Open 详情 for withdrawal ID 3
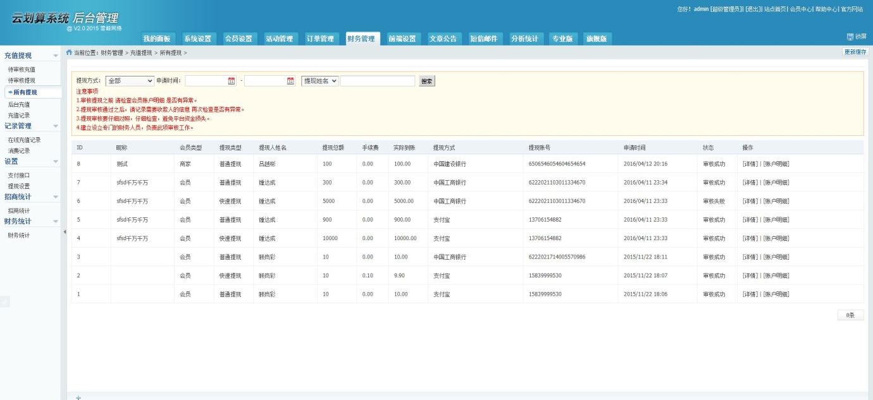The width and height of the screenshot is (873, 400). [750, 257]
